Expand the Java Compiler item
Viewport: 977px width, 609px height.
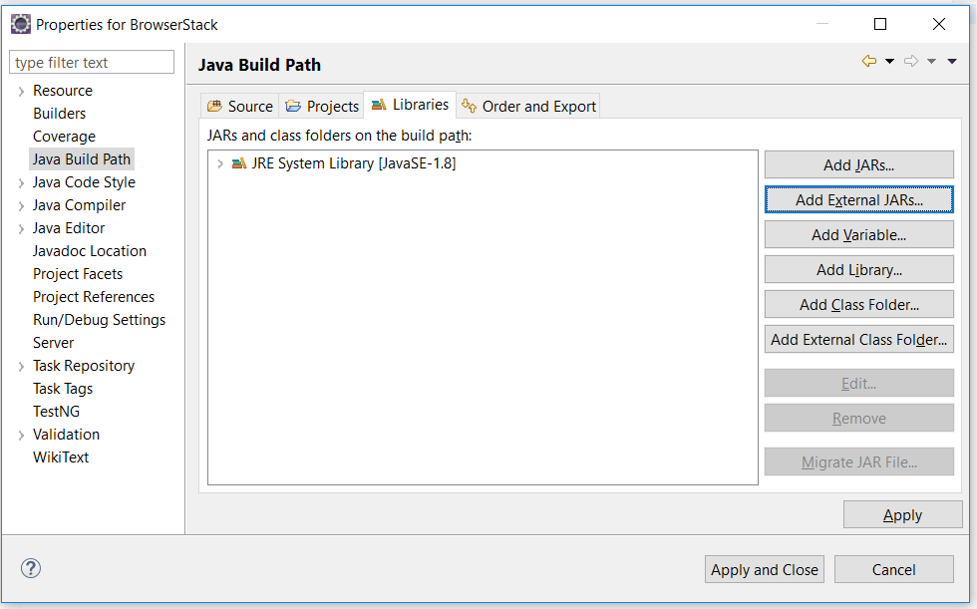pos(21,206)
